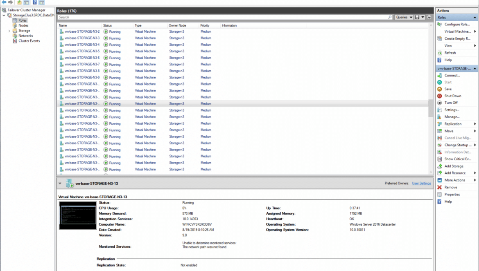Click the roles list scroll down arrow

click(x=431, y=172)
